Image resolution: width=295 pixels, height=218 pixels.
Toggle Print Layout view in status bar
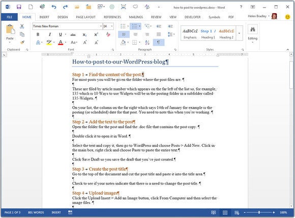click(225, 212)
